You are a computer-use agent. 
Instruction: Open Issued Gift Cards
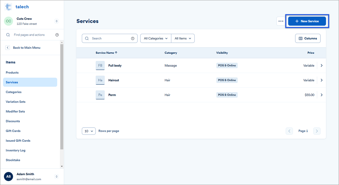pyautogui.click(x=18, y=140)
